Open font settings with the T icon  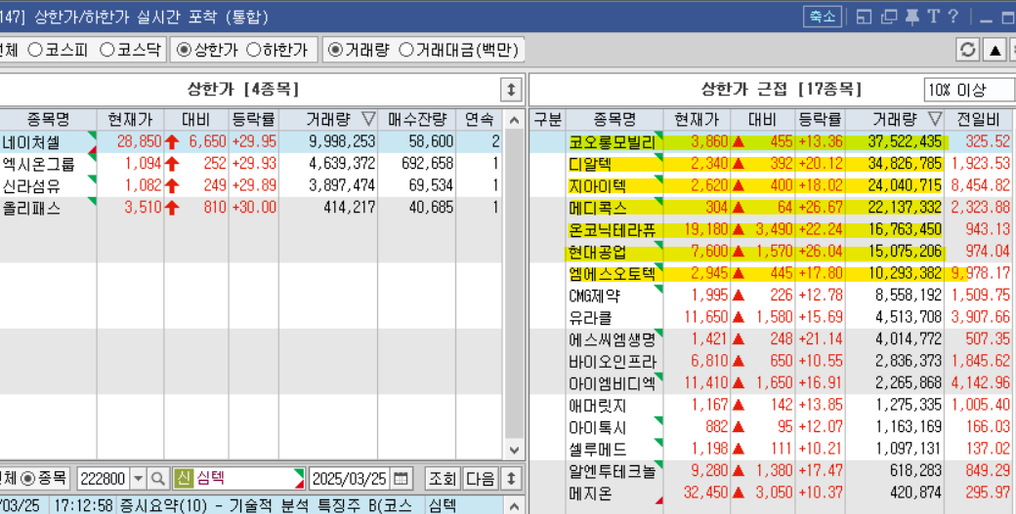click(x=933, y=17)
